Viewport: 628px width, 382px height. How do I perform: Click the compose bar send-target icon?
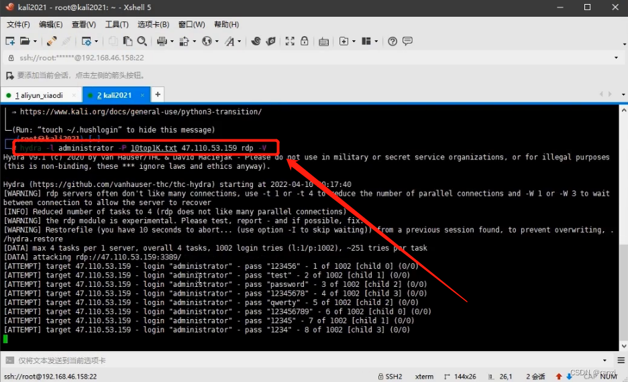[9, 361]
